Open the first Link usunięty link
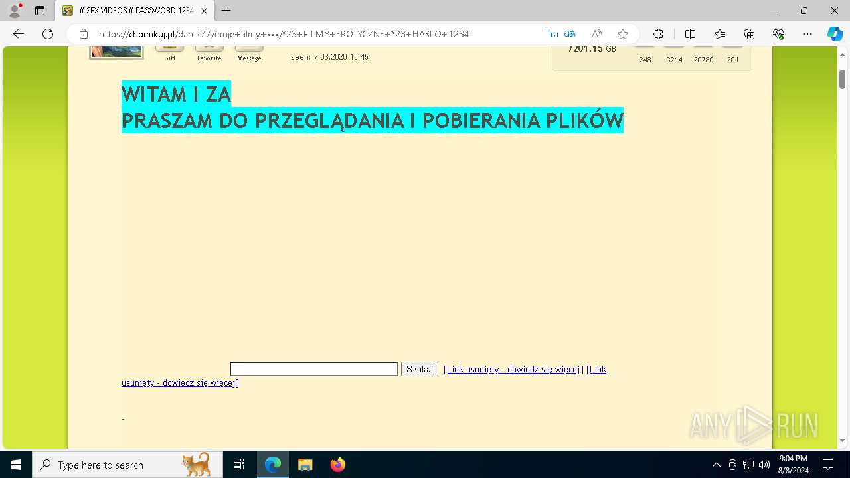 (513, 370)
